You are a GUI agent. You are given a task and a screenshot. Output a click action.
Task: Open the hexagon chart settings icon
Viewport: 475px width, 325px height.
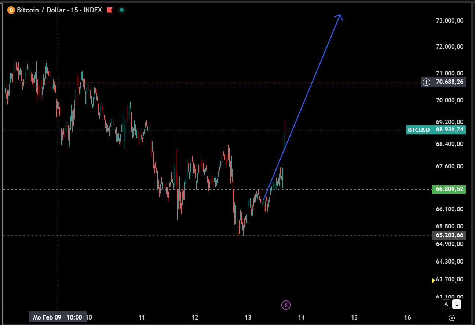(x=452, y=318)
